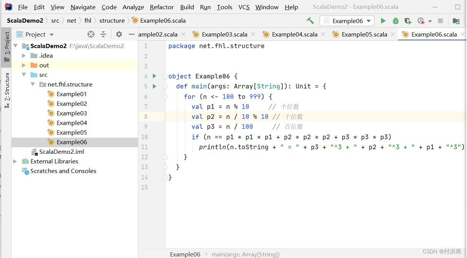This screenshot has height=258, width=467.
Task: Open Project panel settings gear
Action: click(x=119, y=34)
